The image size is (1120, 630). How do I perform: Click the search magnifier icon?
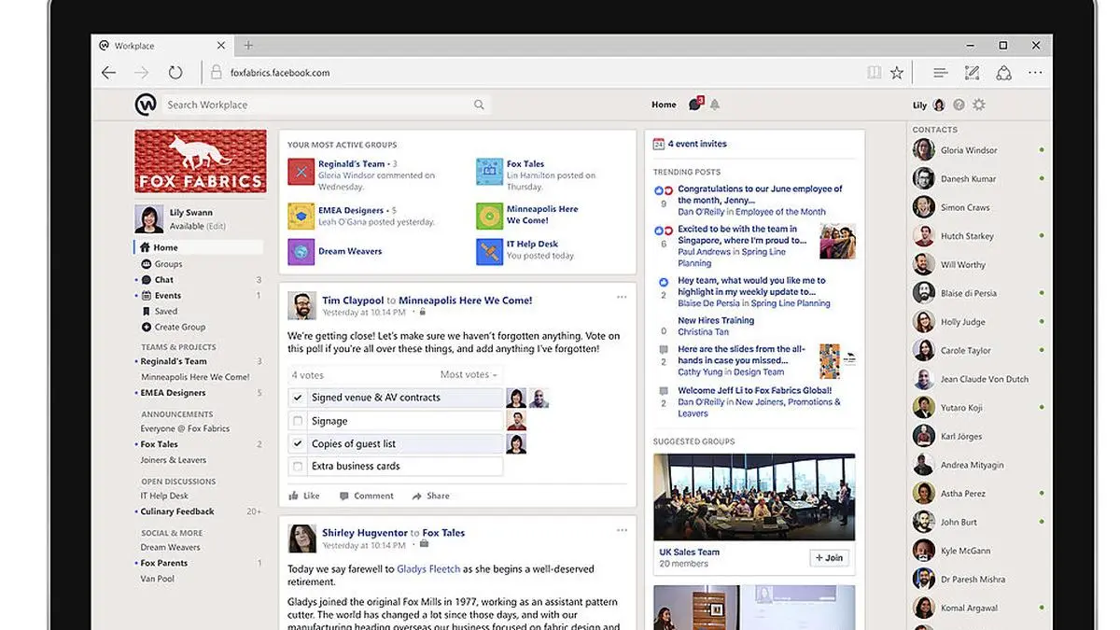479,105
